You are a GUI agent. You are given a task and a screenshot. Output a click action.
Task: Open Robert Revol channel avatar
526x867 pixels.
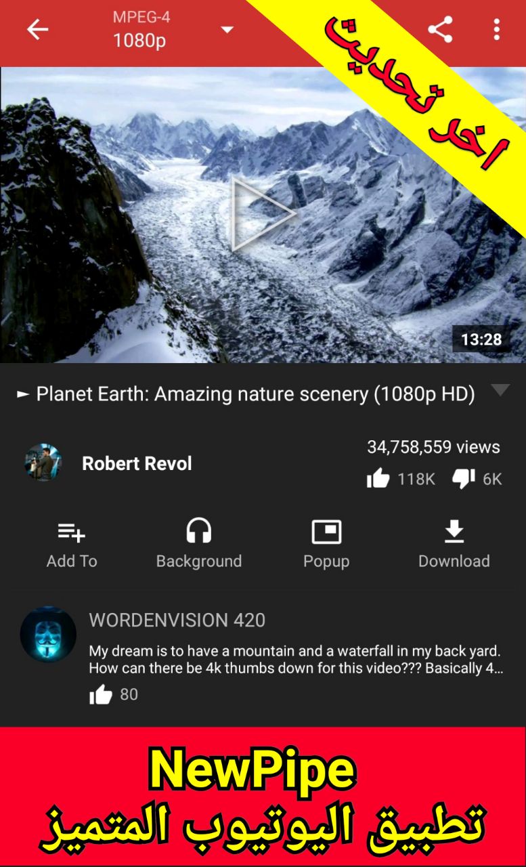click(43, 463)
